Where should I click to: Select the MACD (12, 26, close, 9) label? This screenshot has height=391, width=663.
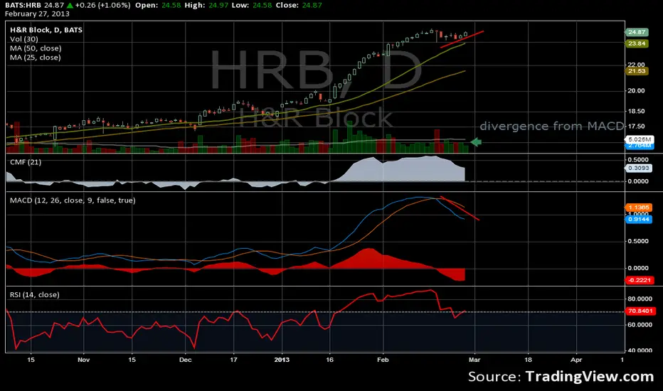73,200
